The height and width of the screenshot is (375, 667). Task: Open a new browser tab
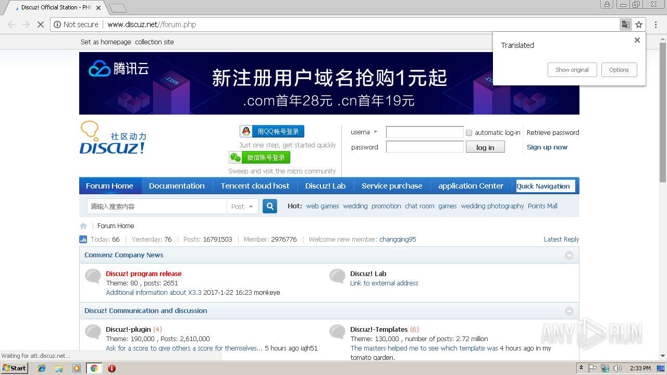tap(118, 8)
